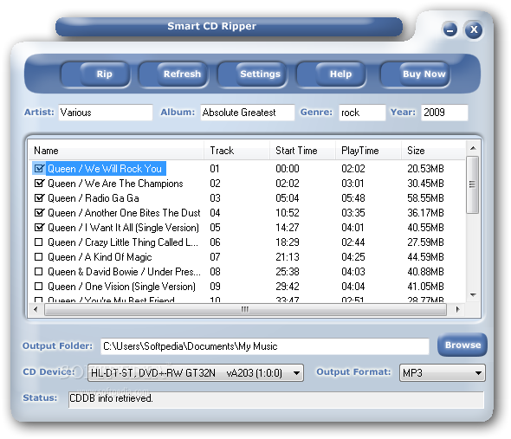Click the track list scroll up arrow
This screenshot has width=511, height=439.
point(473,149)
